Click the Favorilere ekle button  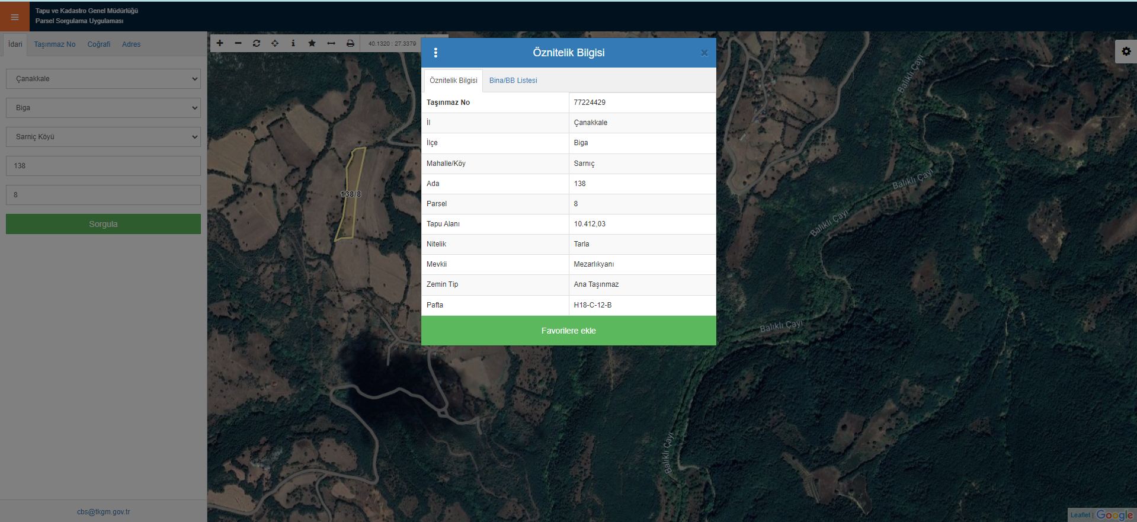(568, 331)
